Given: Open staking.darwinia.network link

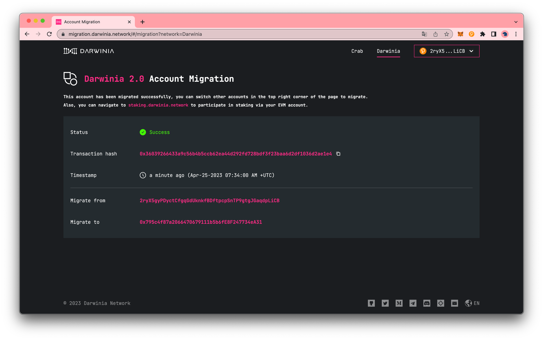Looking at the screenshot, I should [158, 105].
